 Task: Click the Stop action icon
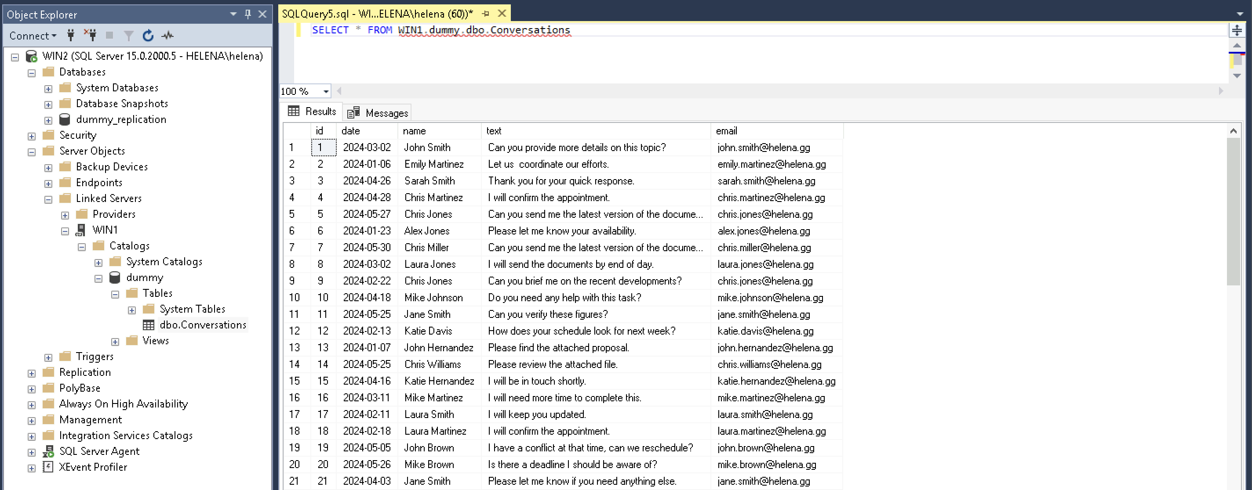click(x=109, y=36)
